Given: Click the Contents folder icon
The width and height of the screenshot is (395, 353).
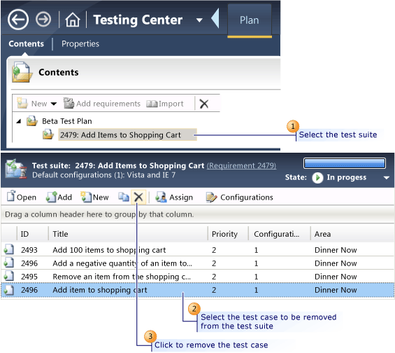Looking at the screenshot, I should point(22,72).
